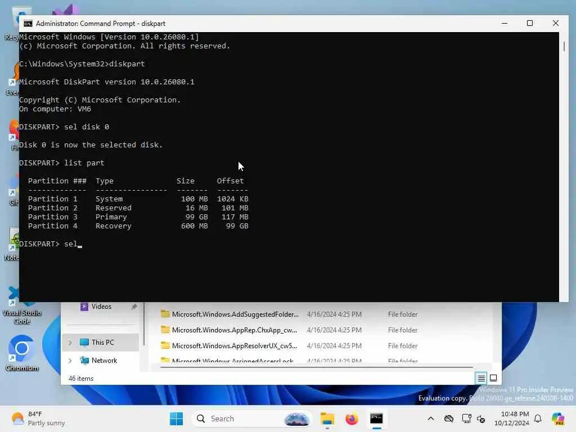Open the Chromium desktop shortcut
The height and width of the screenshot is (432, 576).
coord(22,353)
